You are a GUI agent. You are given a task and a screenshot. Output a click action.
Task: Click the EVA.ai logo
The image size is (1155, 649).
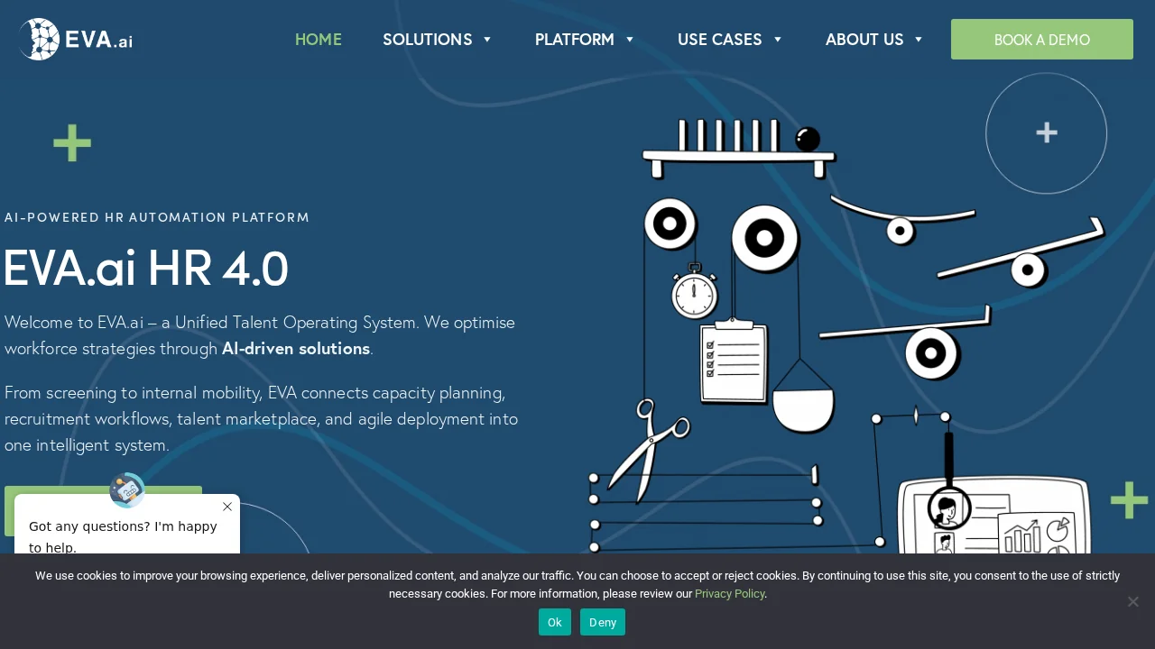click(x=76, y=40)
